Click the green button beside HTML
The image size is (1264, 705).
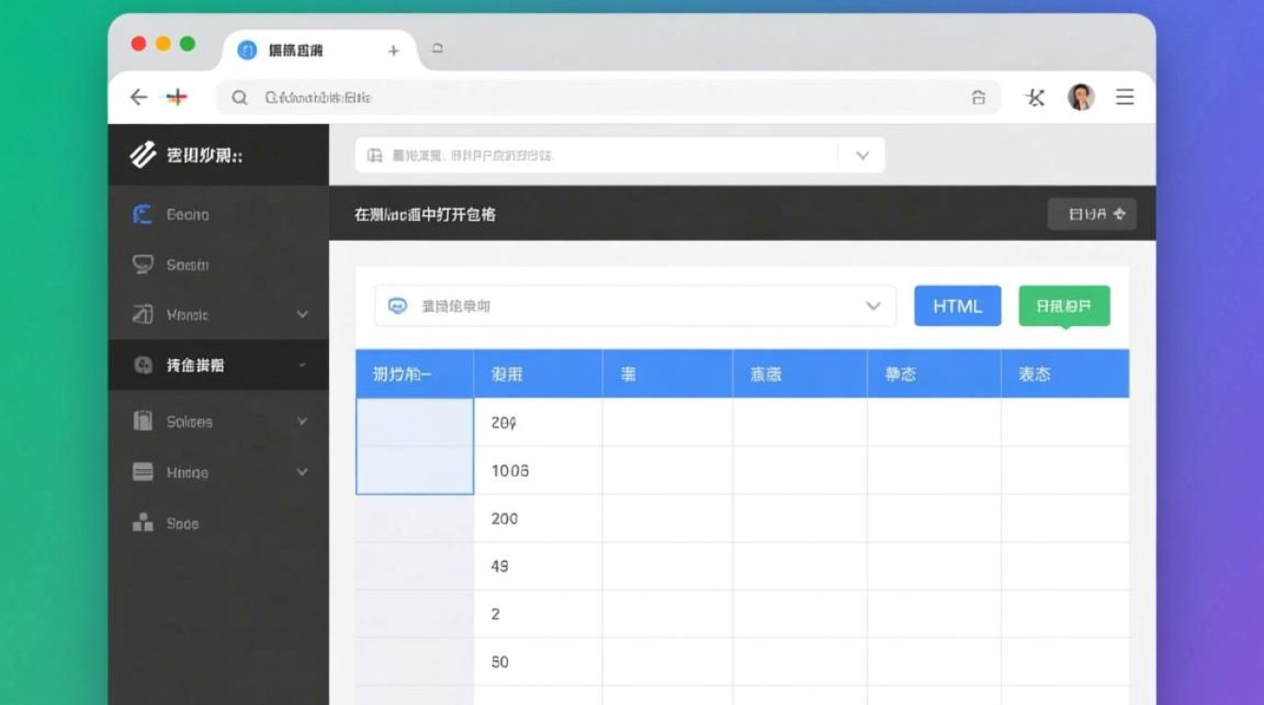tap(1064, 306)
